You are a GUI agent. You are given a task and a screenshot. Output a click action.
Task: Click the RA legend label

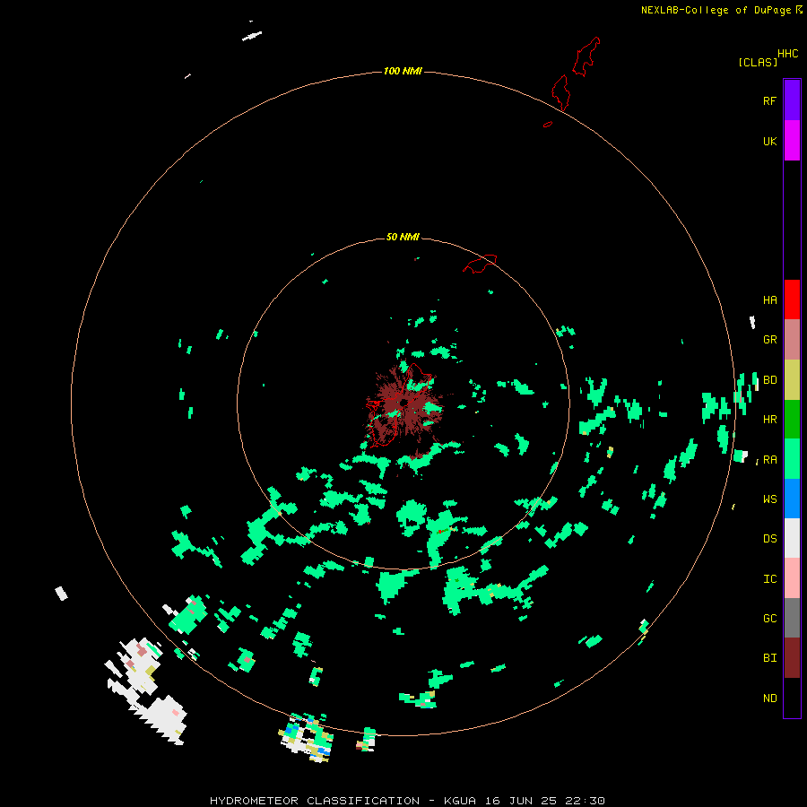(x=769, y=460)
